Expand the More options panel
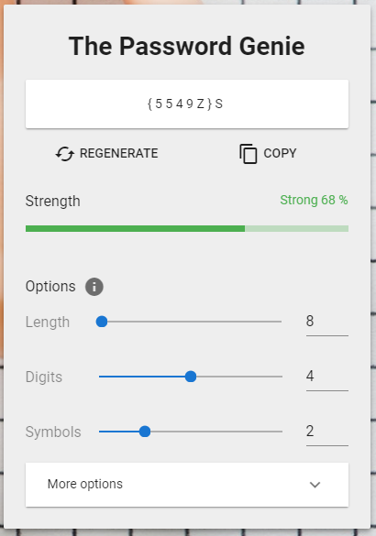376x536 pixels. tap(187, 485)
